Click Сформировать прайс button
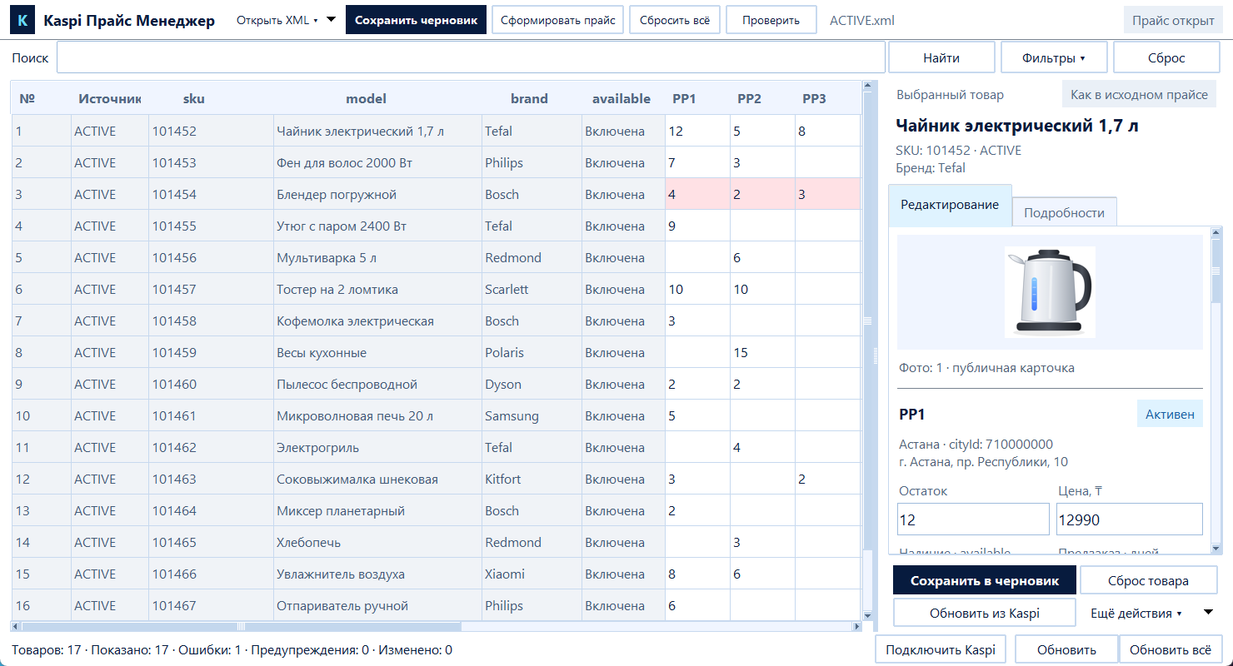This screenshot has width=1233, height=666. 557,21
